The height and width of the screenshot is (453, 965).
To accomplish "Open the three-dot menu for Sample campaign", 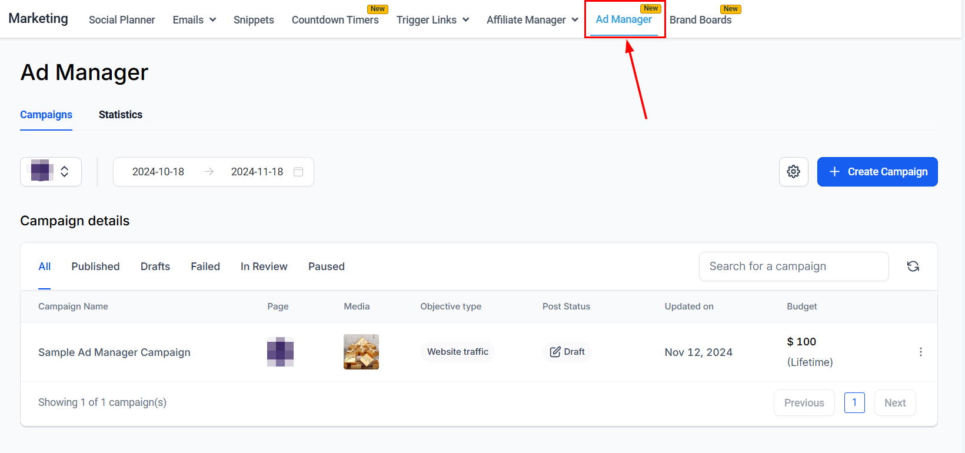I will click(920, 352).
